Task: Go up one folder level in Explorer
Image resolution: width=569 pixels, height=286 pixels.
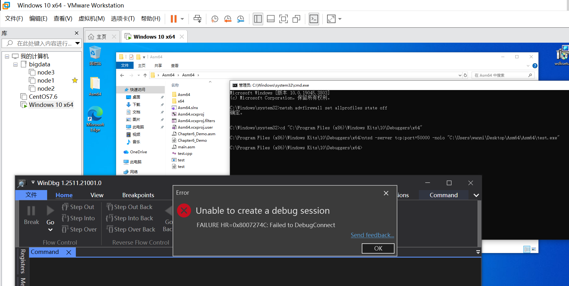Action: pyautogui.click(x=145, y=75)
